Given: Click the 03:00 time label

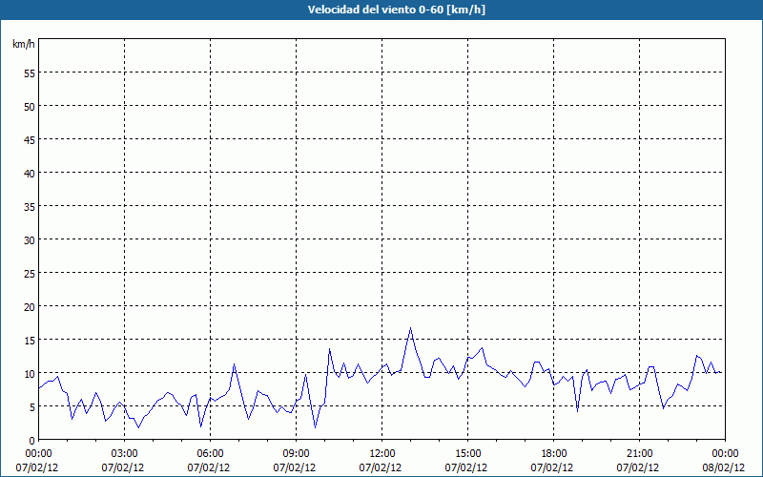Looking at the screenshot, I should click(125, 454).
